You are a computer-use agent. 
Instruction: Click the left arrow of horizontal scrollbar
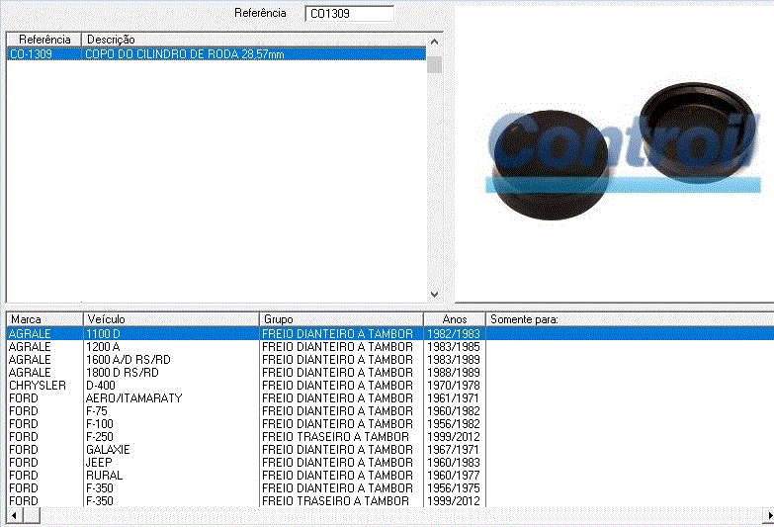(x=13, y=517)
